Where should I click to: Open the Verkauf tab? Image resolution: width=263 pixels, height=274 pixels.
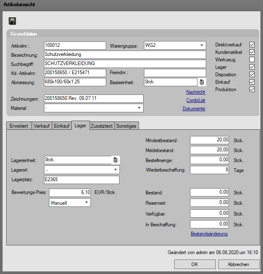[41, 126]
